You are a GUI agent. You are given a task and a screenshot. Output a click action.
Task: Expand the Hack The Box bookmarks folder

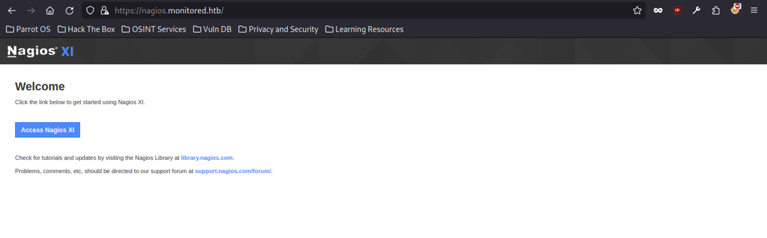pos(86,29)
